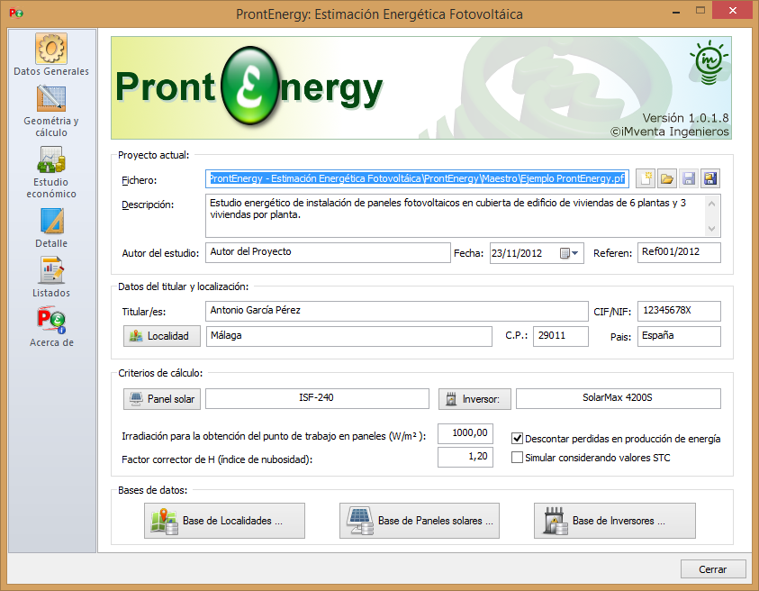This screenshot has width=759, height=591.
Task: Close the ProntEnergy window
Action: [x=732, y=10]
